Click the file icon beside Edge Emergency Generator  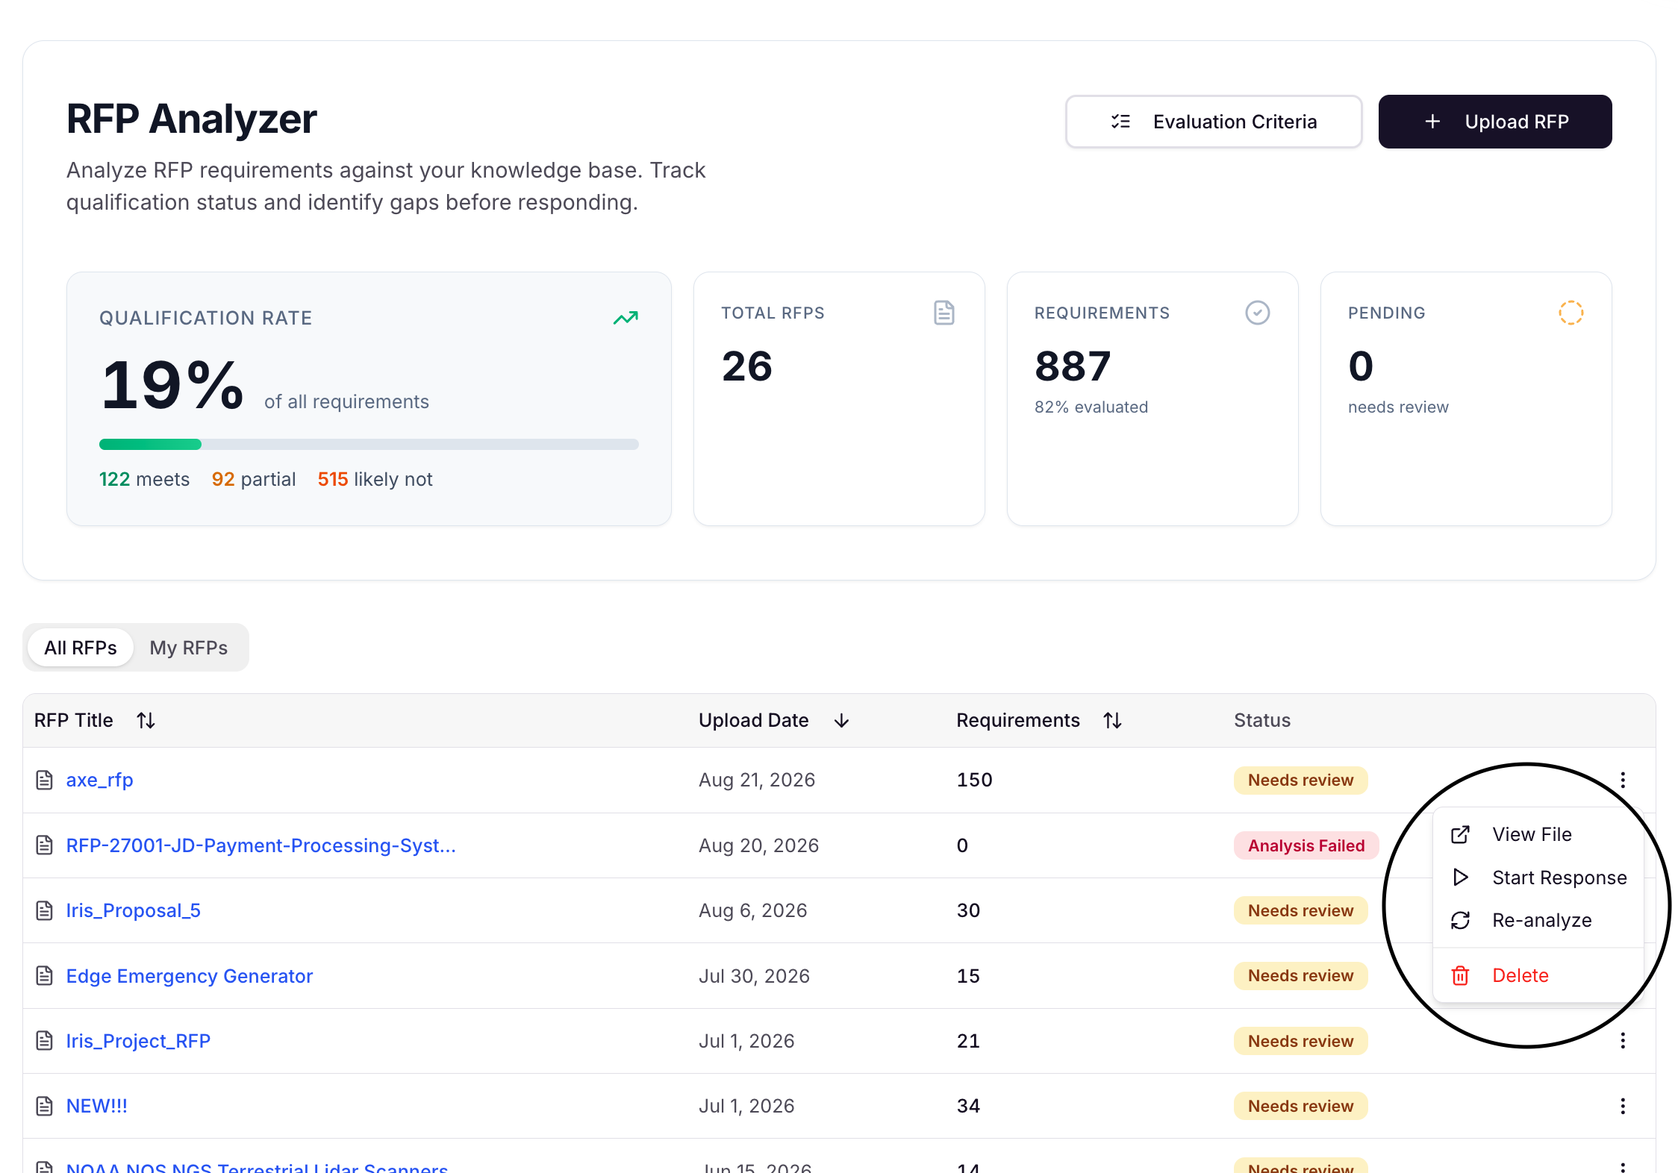coord(45,976)
